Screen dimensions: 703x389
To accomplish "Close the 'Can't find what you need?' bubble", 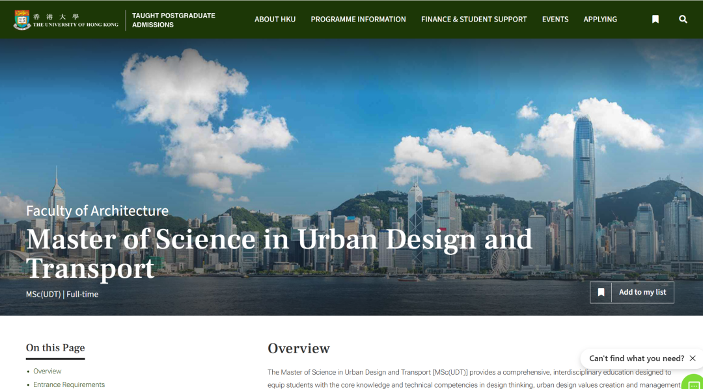I will [693, 358].
